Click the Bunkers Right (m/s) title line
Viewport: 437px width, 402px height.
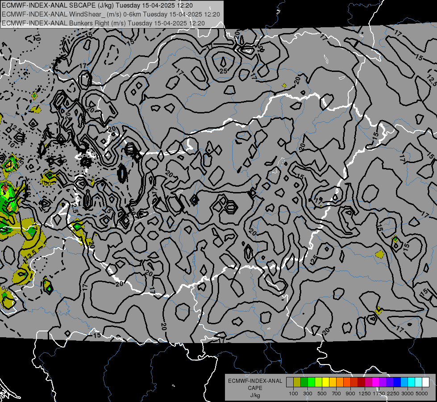103,23
